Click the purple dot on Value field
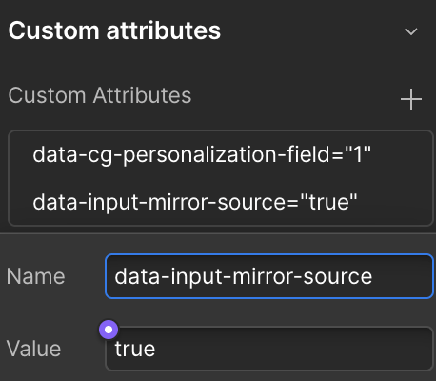Screen dimensions: 436x381 (x=109, y=330)
